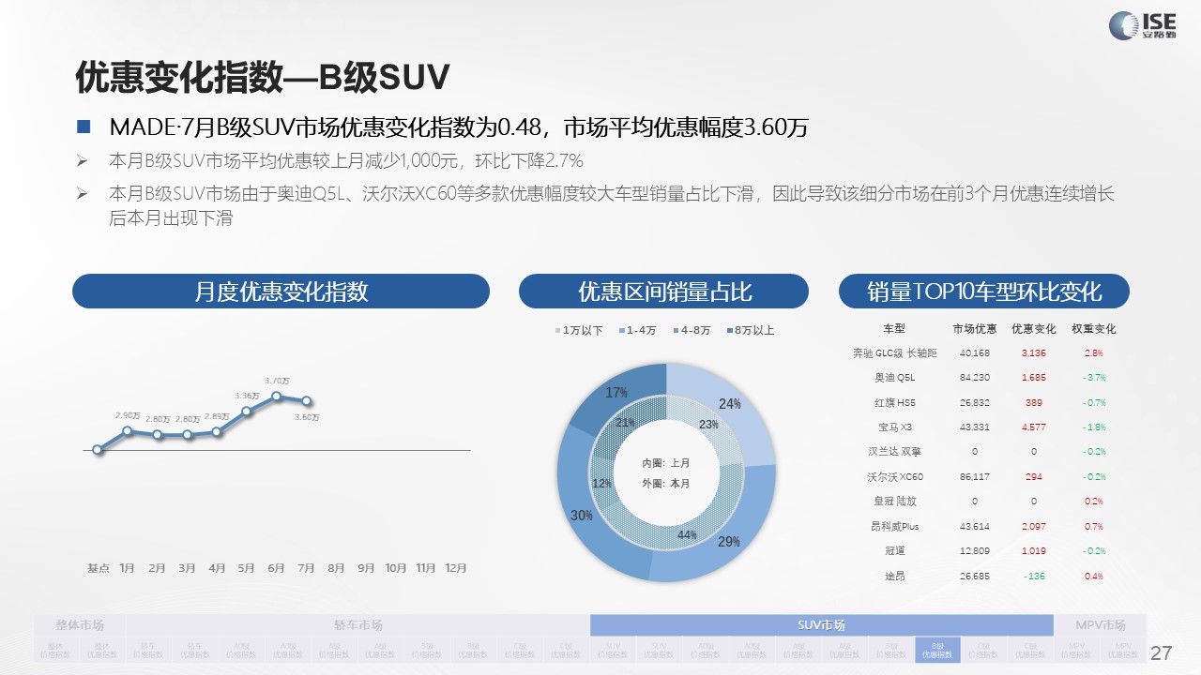The width and height of the screenshot is (1201, 675).
Task: Click the -3.7% weight change value
Action: tap(1094, 378)
